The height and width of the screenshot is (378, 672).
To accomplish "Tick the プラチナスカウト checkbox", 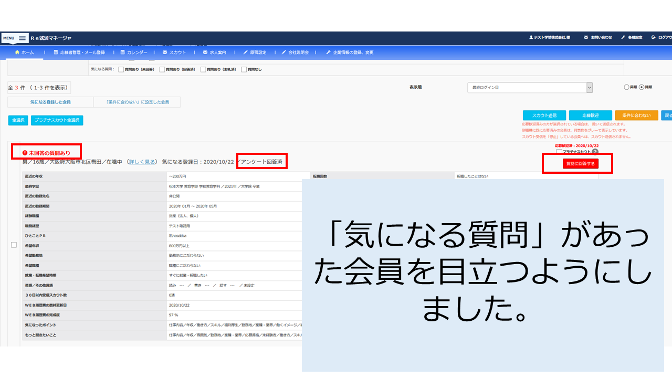I will 559,152.
